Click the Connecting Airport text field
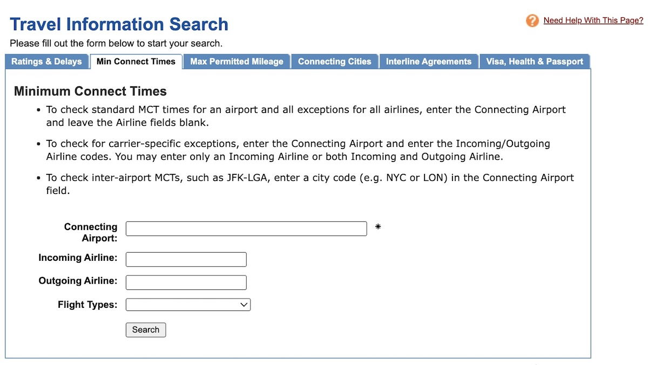 pos(246,228)
